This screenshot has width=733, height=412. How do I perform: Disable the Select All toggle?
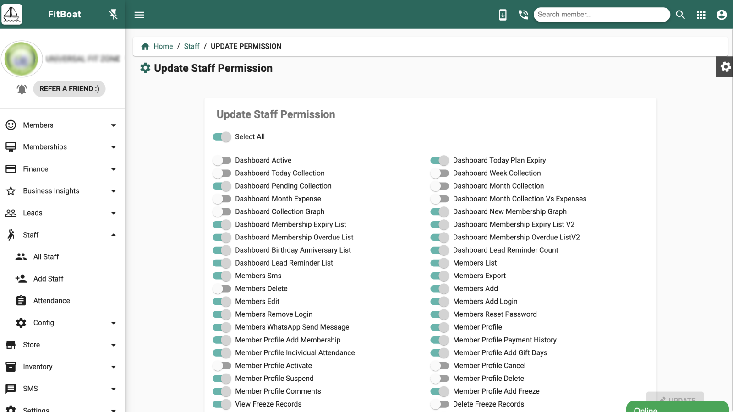pyautogui.click(x=222, y=136)
